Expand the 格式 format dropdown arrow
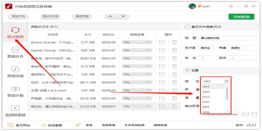Screen dimensions: 262x131 (226, 81)
